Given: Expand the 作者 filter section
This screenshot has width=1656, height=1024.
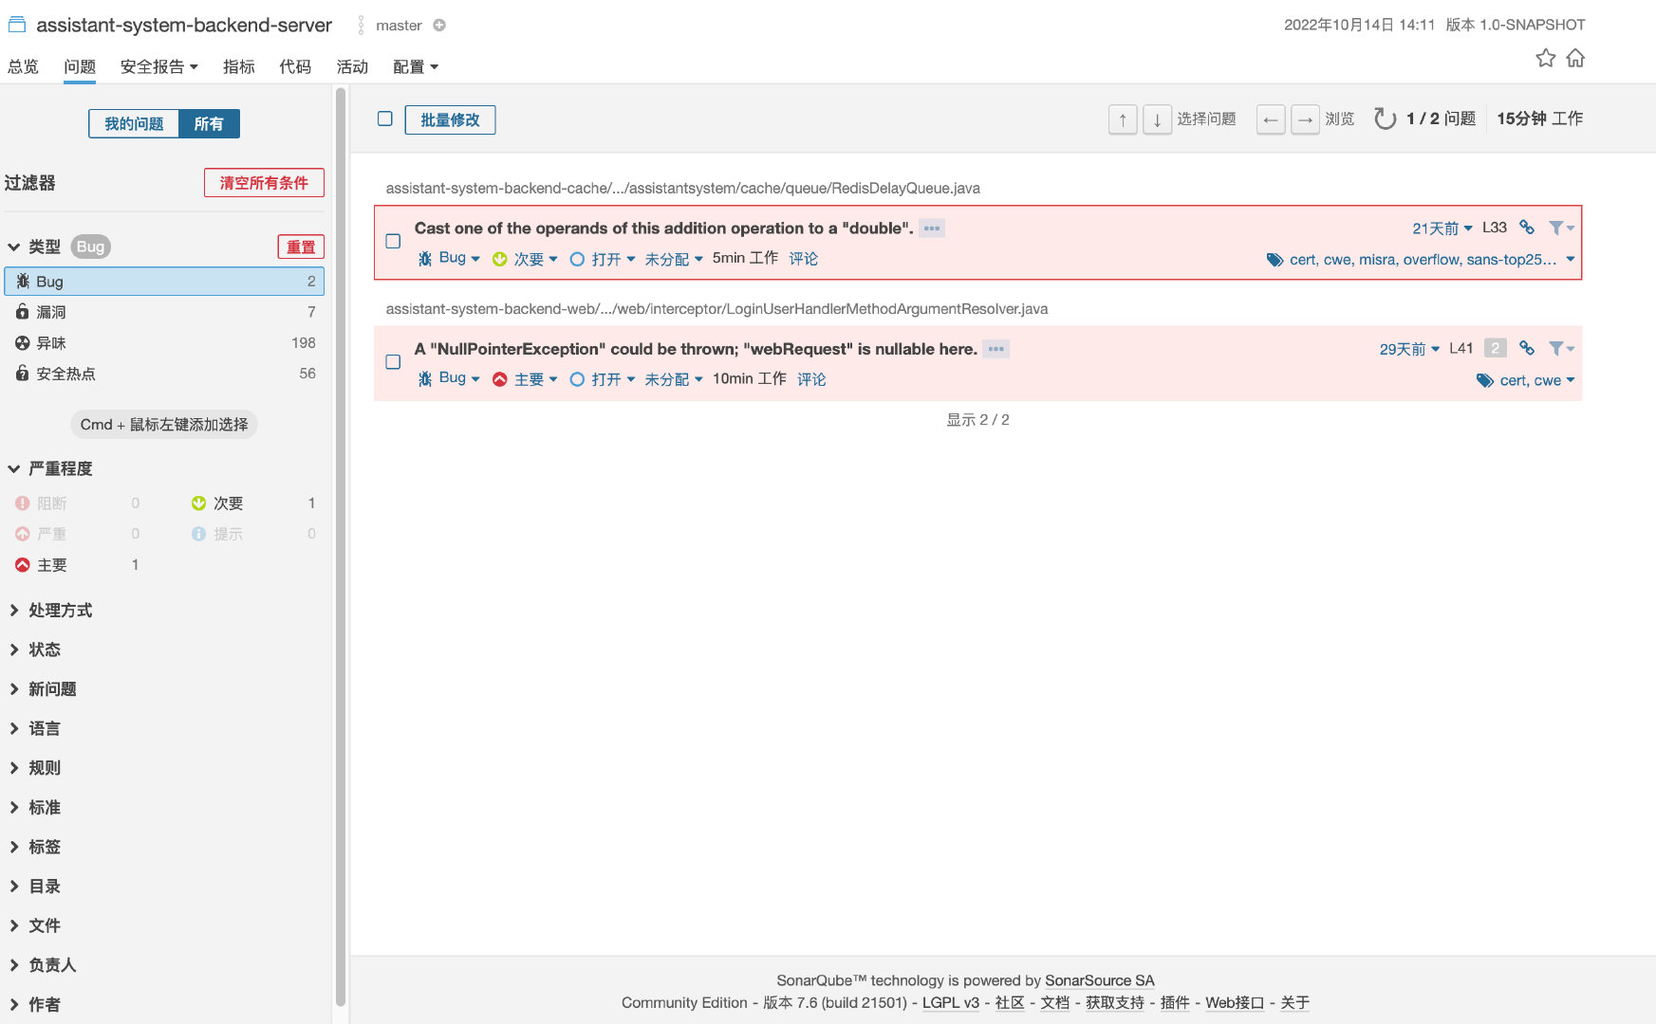Looking at the screenshot, I should 35,1004.
